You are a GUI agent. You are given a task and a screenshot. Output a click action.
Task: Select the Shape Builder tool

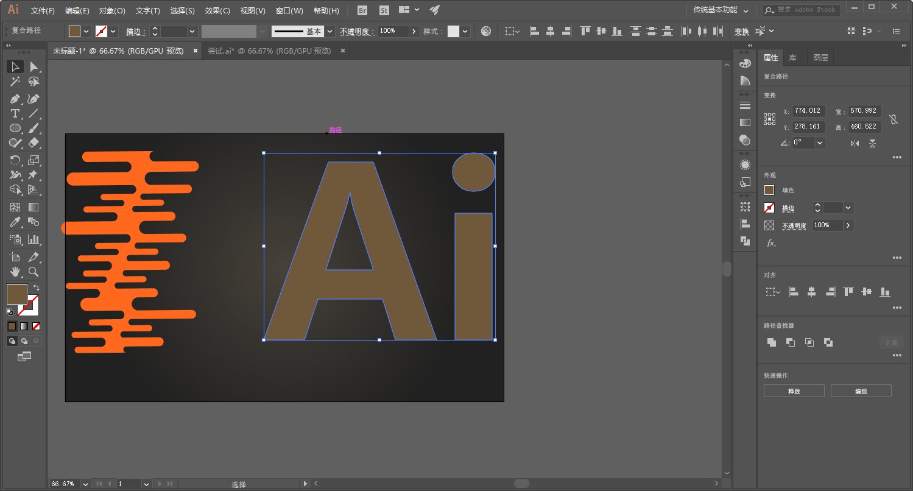[15, 189]
